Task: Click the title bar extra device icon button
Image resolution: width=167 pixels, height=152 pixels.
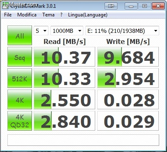Action: (111, 6)
